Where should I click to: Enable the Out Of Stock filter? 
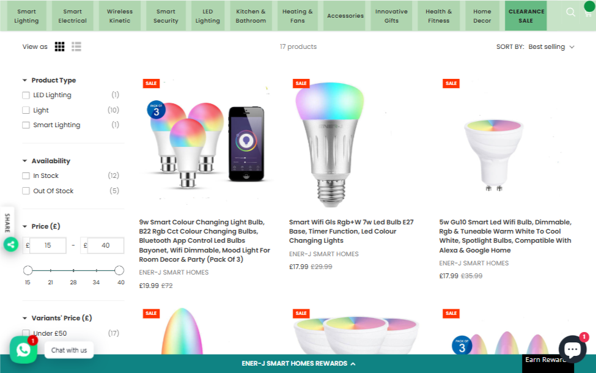pos(26,191)
